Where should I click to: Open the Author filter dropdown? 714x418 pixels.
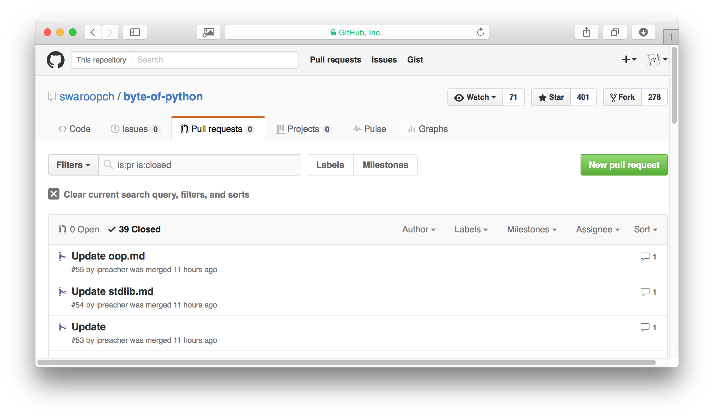click(x=419, y=229)
